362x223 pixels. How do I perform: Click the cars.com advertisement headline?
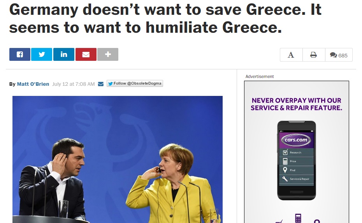[x=297, y=104]
